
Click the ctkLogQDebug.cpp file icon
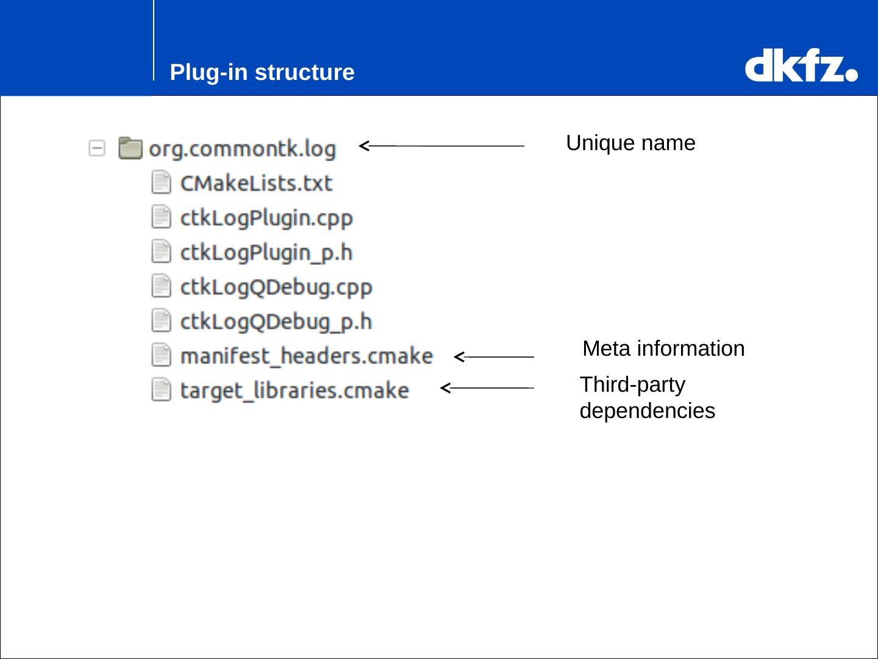coord(161,286)
